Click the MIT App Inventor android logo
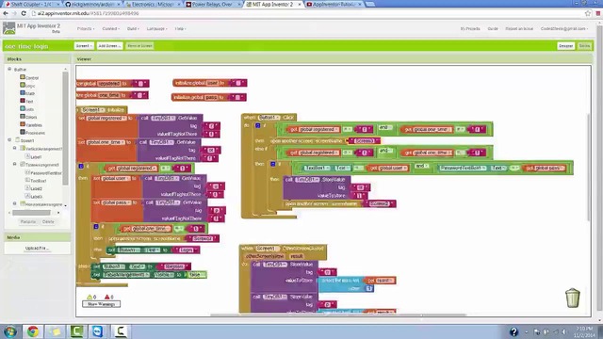603x339 pixels. (8, 28)
